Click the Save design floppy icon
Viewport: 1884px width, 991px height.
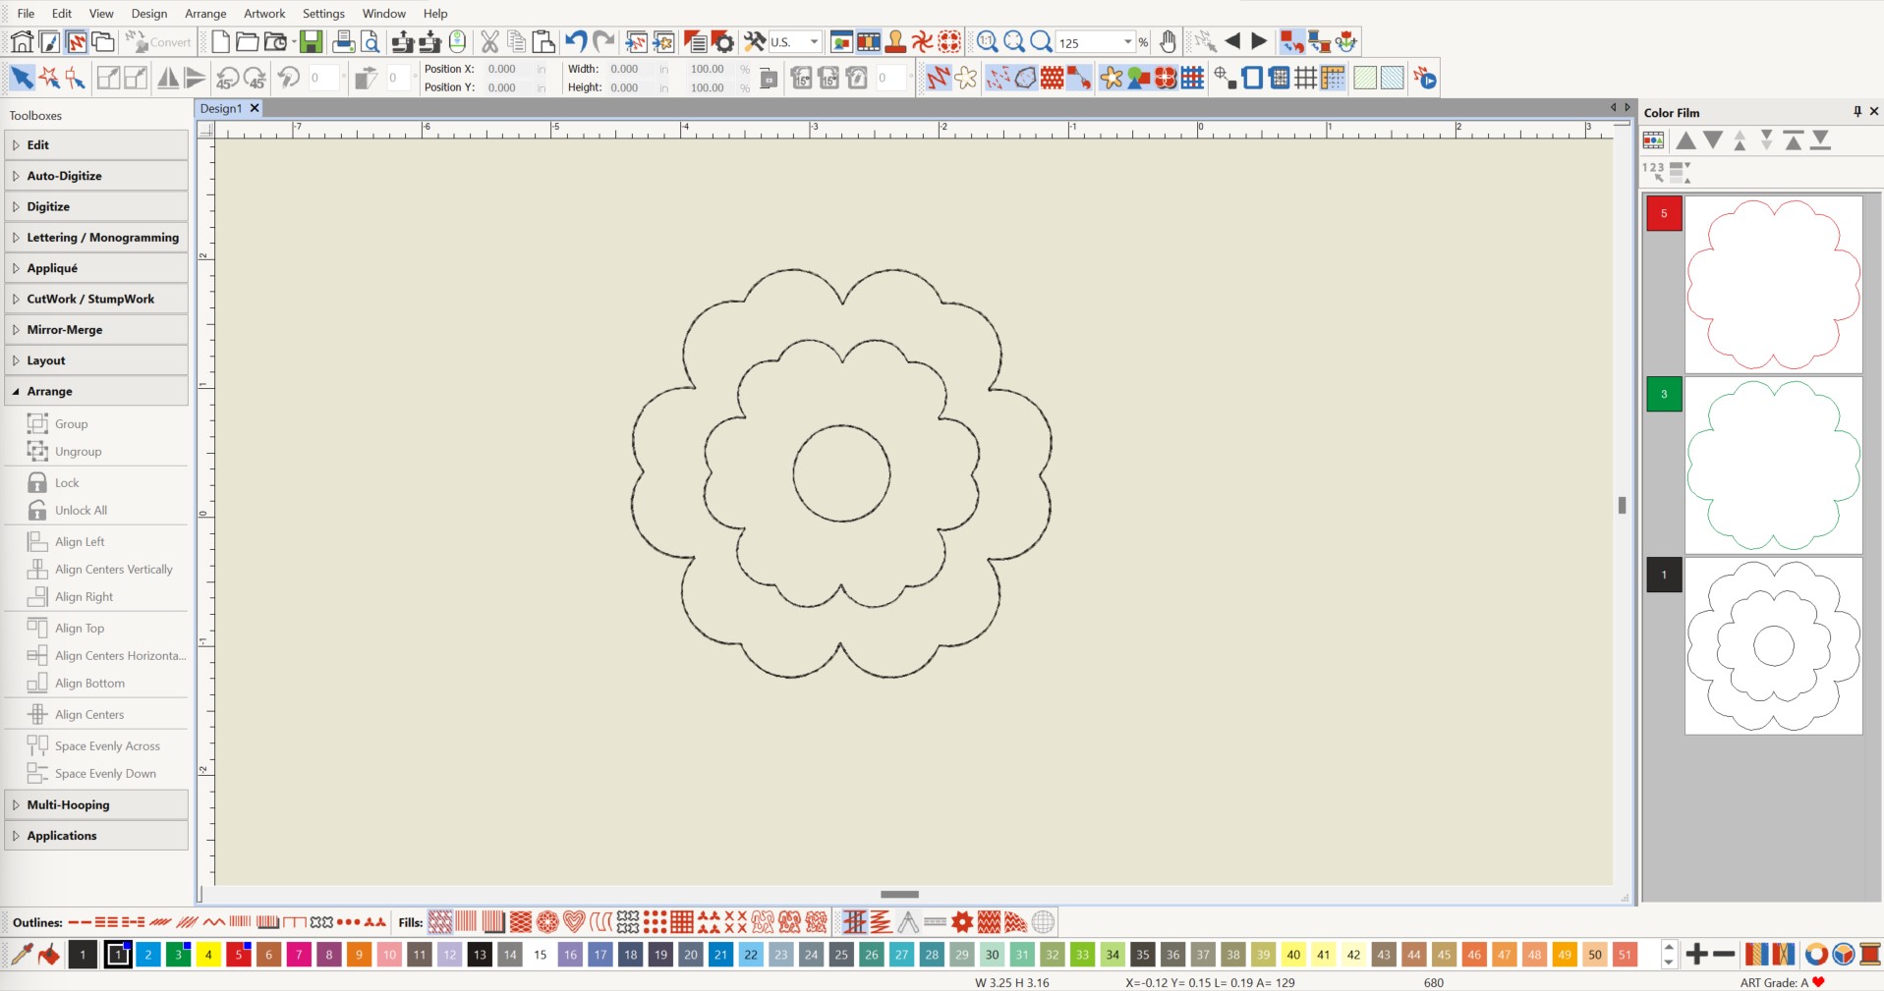311,41
